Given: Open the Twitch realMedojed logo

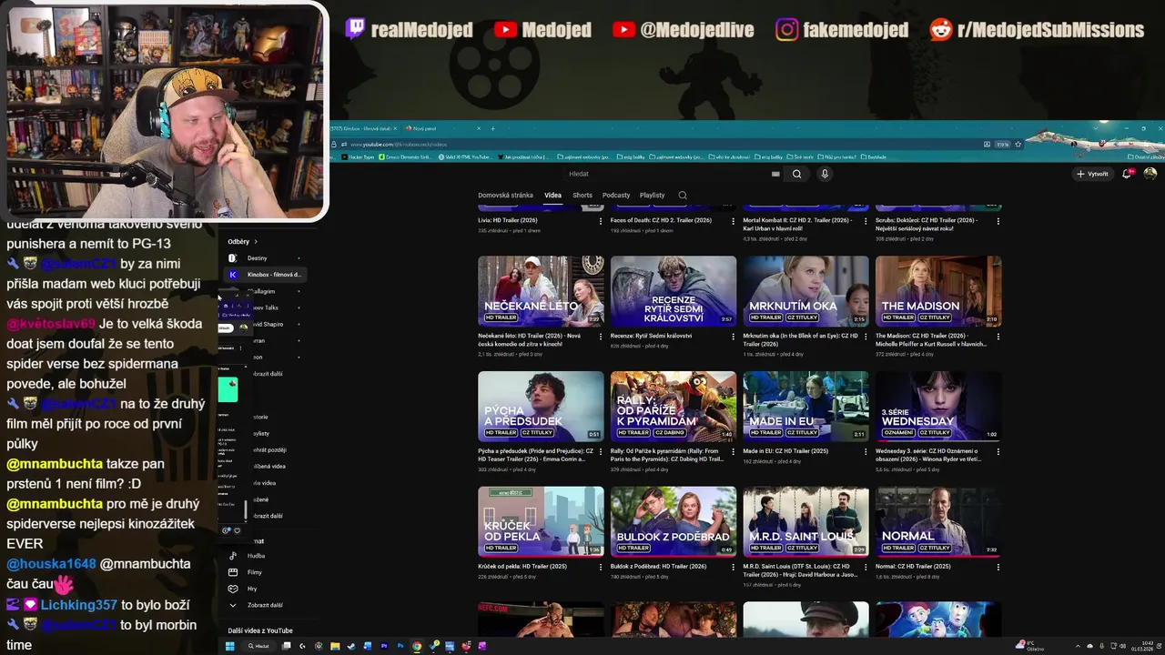Looking at the screenshot, I should 355,29.
